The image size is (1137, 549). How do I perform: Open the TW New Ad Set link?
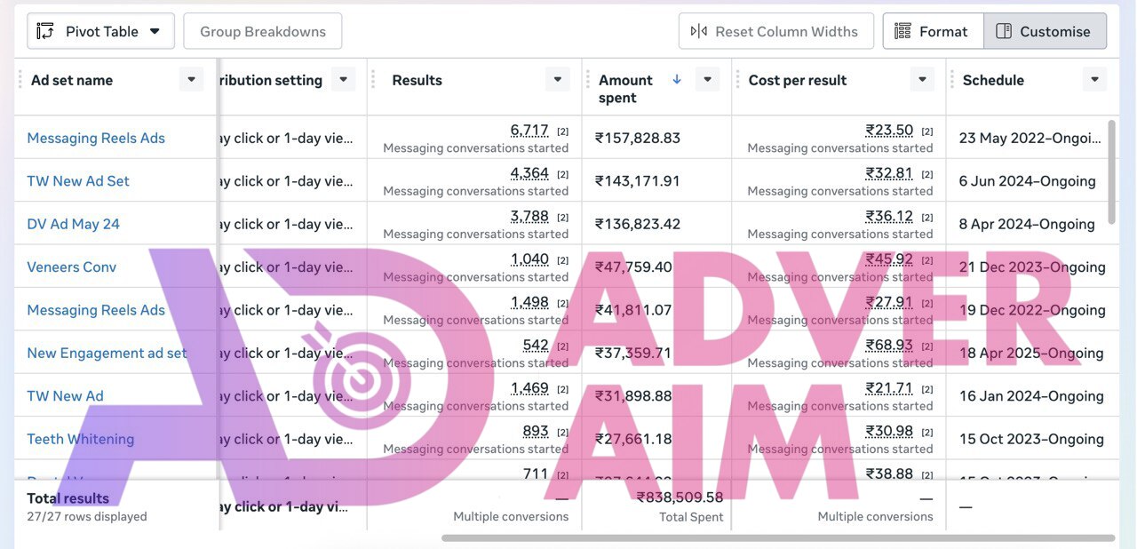click(x=78, y=181)
